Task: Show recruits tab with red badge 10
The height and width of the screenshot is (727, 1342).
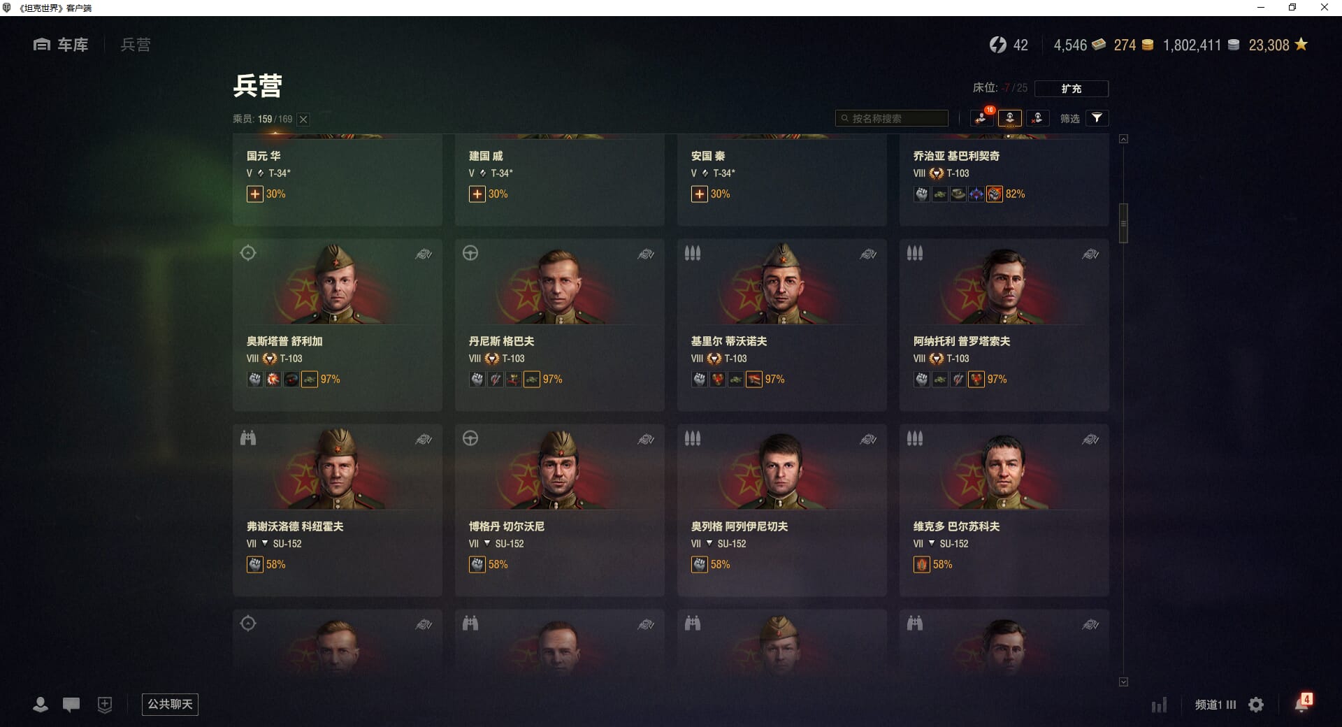Action: point(982,118)
